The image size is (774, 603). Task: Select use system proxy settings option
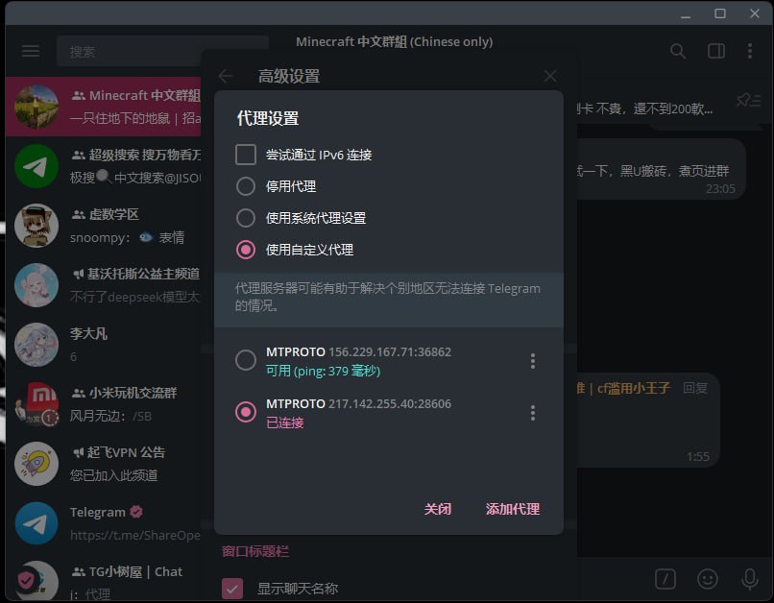(x=246, y=218)
